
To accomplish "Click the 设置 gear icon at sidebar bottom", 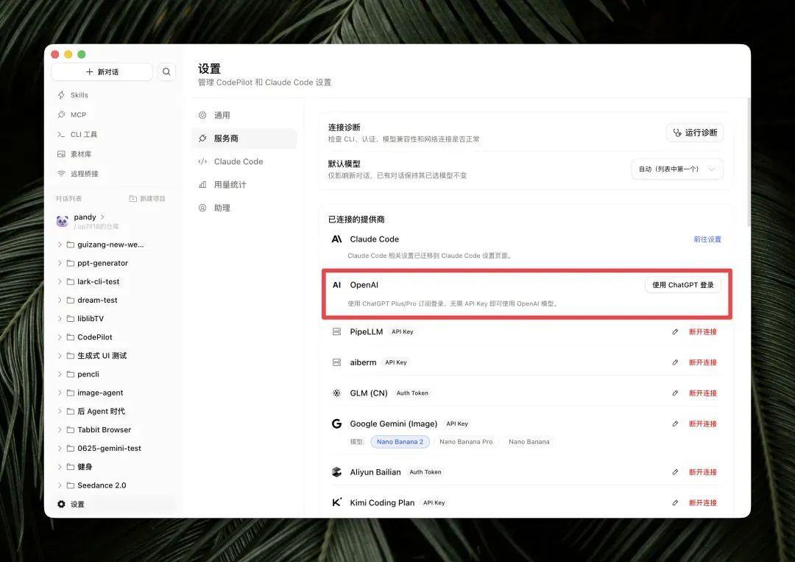I will point(61,504).
